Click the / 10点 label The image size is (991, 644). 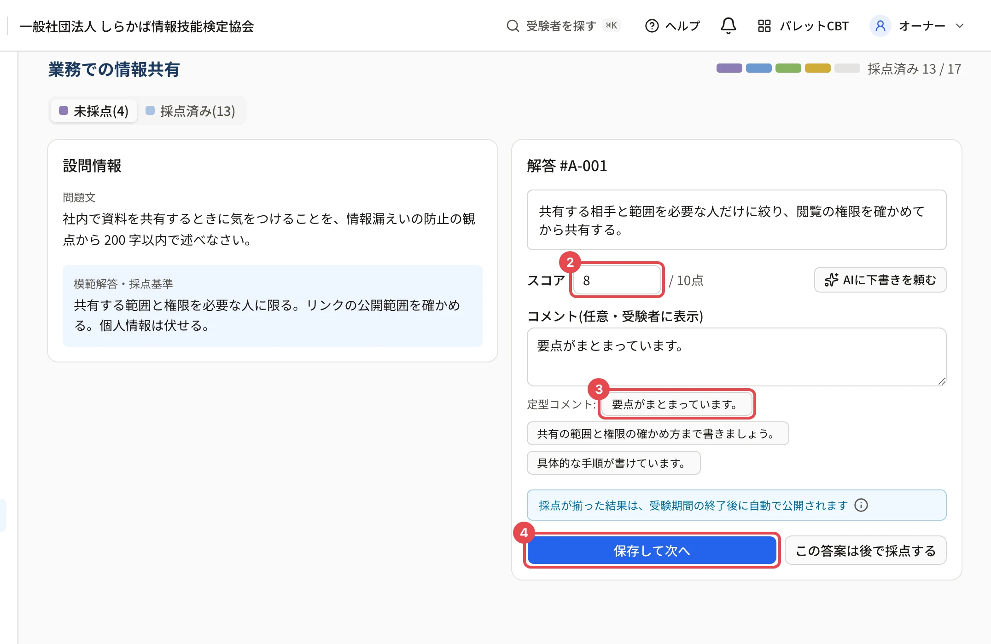click(x=686, y=280)
